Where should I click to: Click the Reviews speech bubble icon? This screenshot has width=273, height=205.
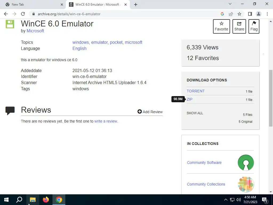point(10,111)
